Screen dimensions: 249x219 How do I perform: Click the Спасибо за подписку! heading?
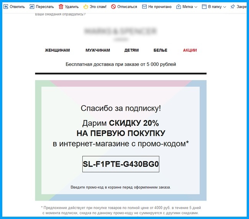tap(121, 108)
